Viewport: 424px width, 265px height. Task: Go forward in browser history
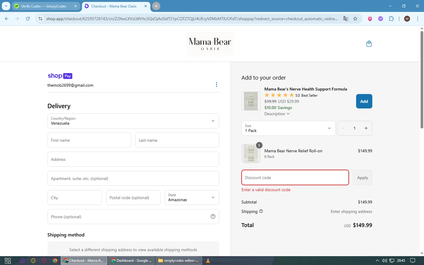[x=17, y=19]
